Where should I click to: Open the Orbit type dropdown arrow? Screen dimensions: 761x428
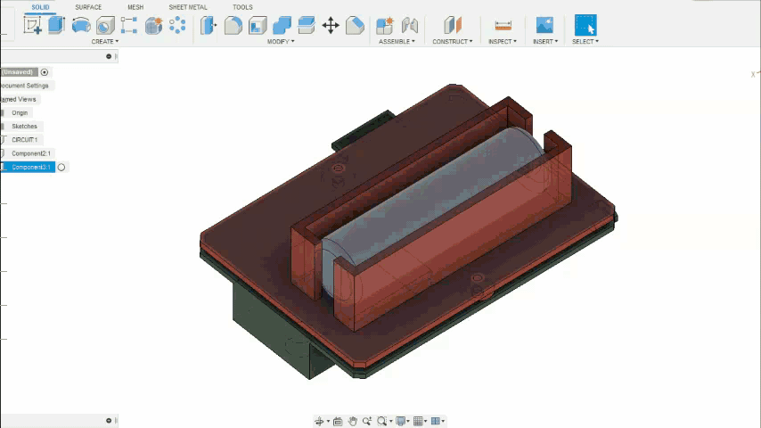pos(328,422)
